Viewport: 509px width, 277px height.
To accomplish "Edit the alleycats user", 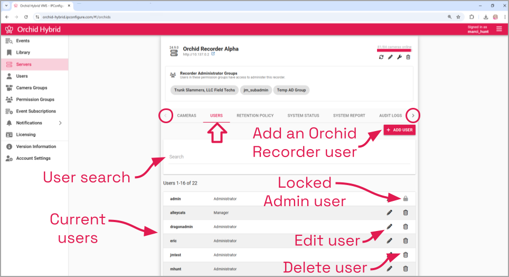I will point(390,213).
